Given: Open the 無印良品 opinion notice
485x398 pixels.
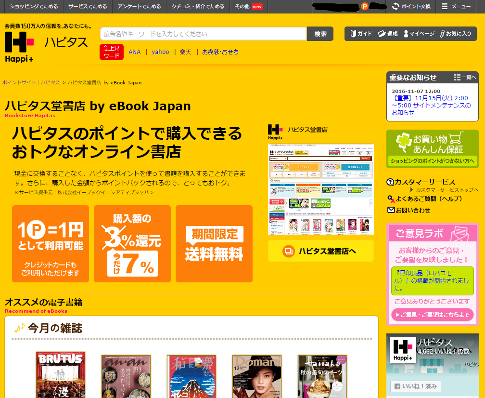Looking at the screenshot, I should [x=432, y=280].
